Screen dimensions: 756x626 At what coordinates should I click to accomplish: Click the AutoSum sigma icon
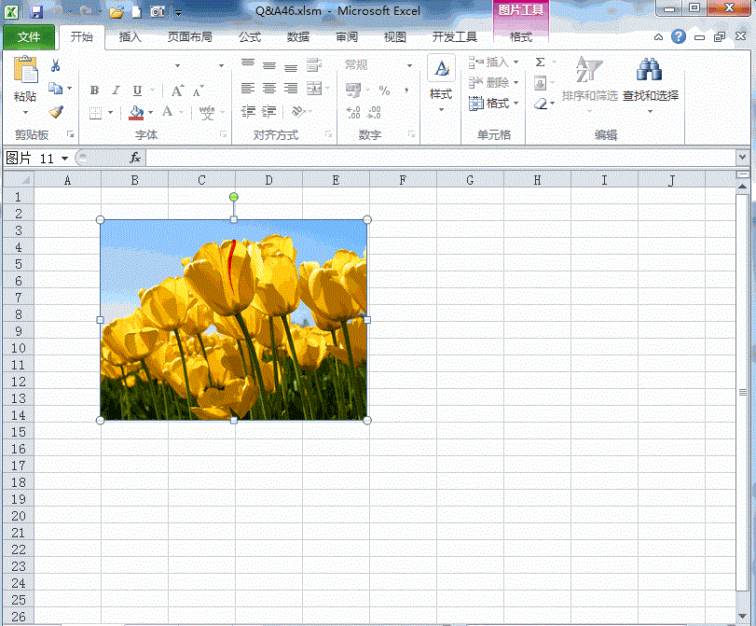pos(541,63)
